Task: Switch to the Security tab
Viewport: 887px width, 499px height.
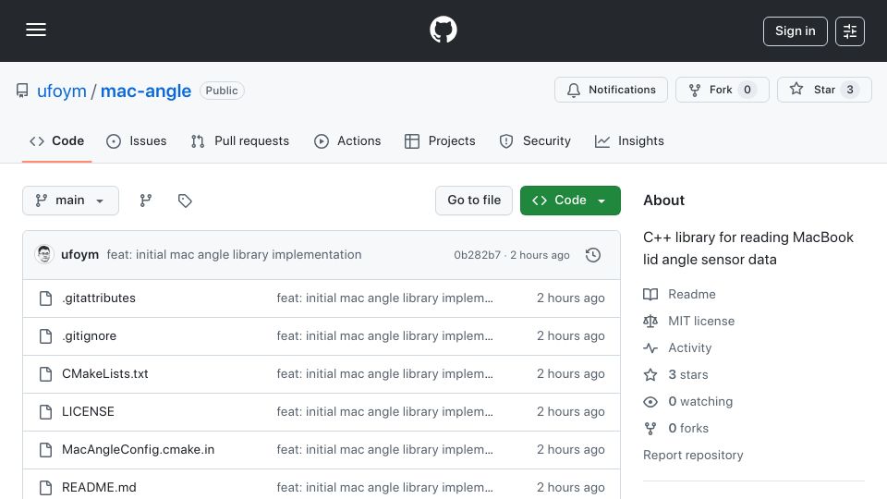Action: click(535, 140)
